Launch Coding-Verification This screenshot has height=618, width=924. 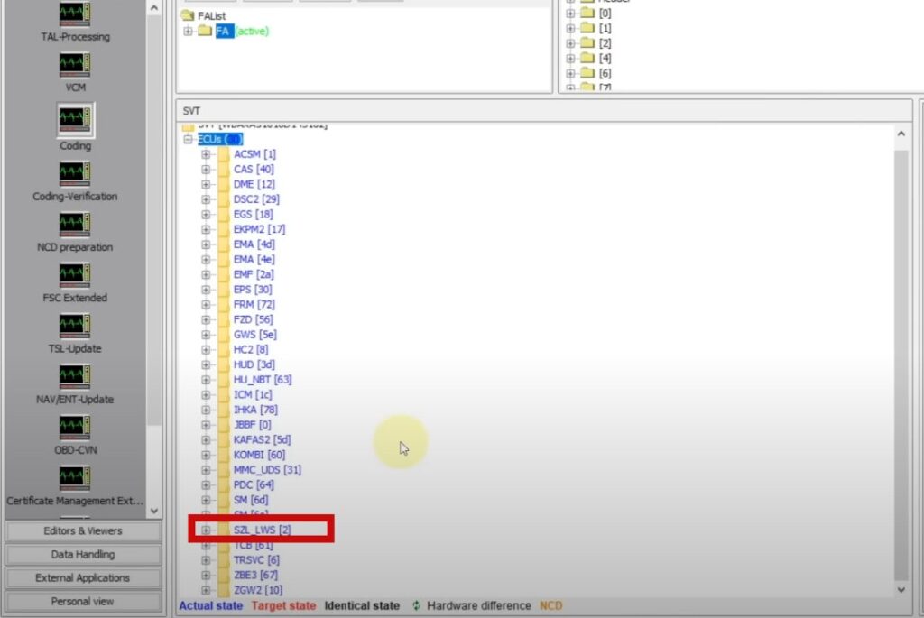[x=75, y=173]
